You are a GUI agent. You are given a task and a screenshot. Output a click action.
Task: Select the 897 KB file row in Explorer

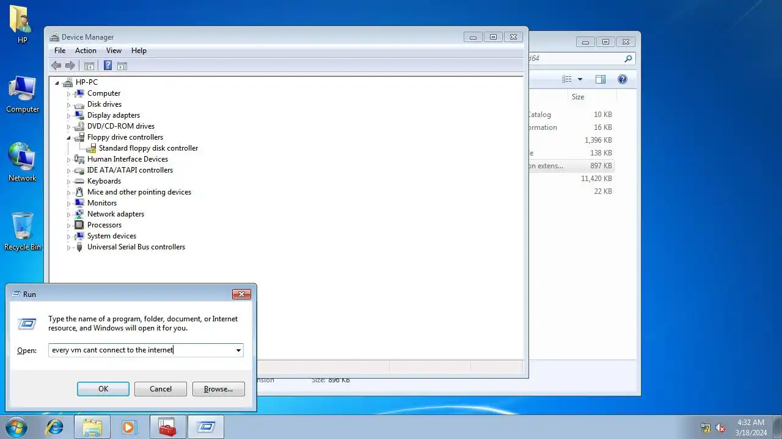[571, 166]
